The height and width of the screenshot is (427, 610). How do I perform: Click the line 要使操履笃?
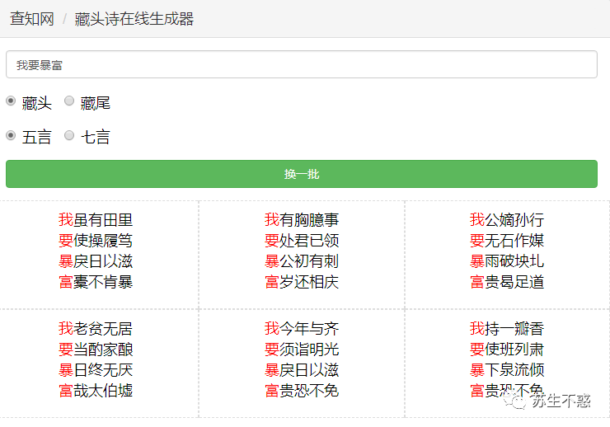(x=96, y=241)
